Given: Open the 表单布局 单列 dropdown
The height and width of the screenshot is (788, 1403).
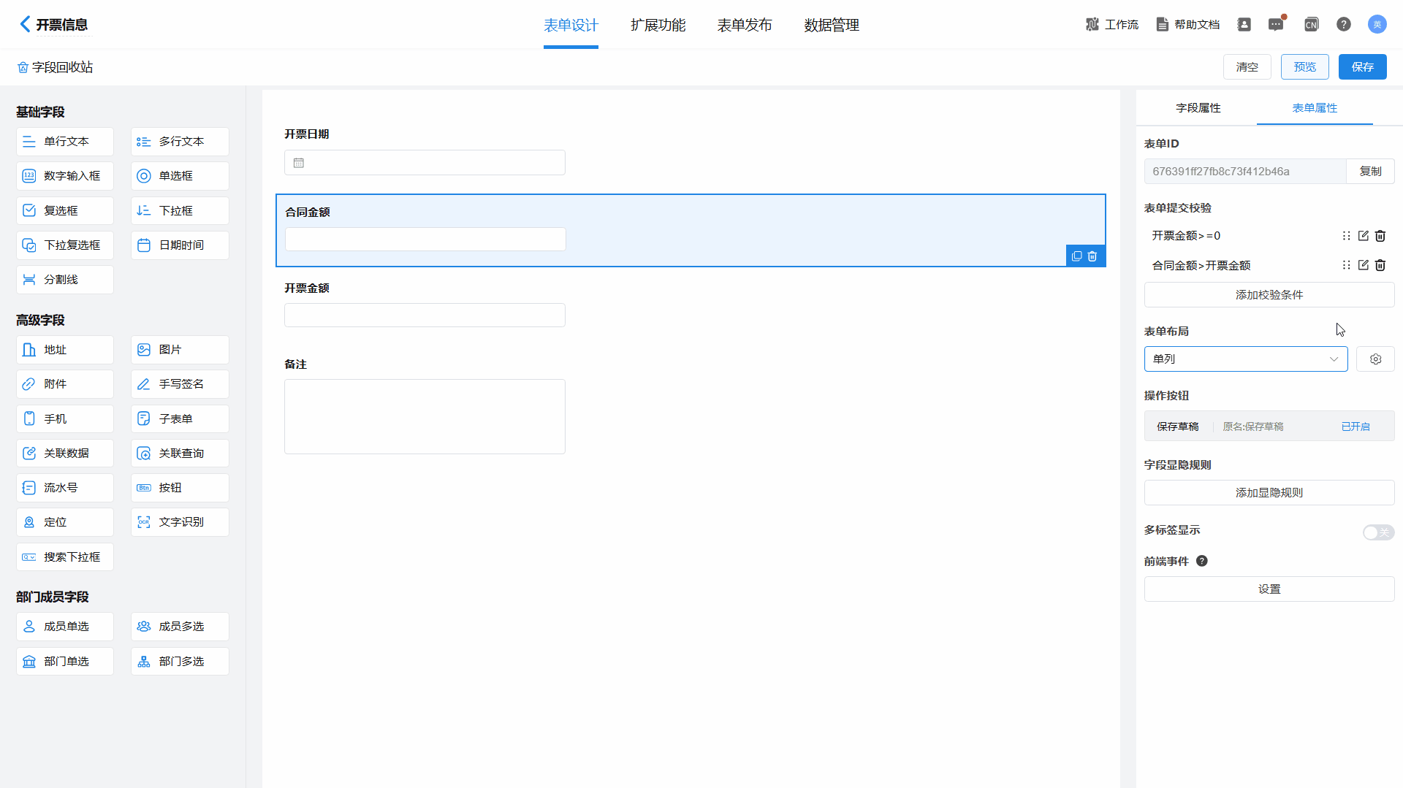Looking at the screenshot, I should 1246,359.
